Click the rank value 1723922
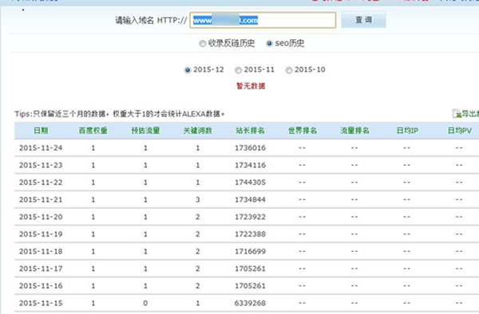 [250, 217]
